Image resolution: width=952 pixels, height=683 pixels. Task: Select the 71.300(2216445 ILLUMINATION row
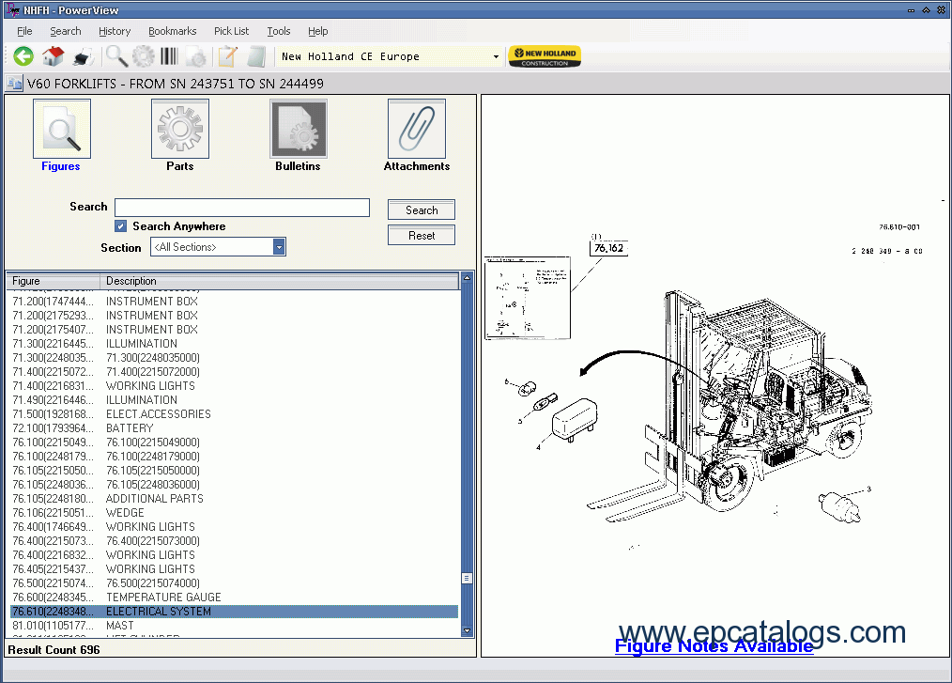[235, 344]
